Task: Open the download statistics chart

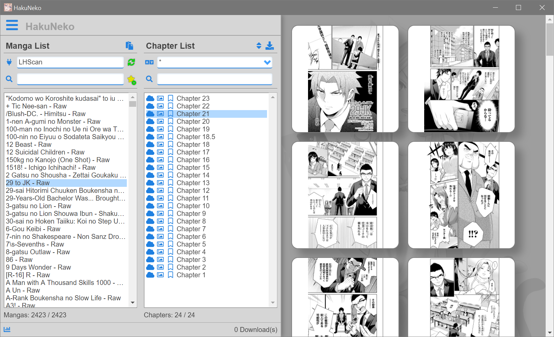Action: pyautogui.click(x=7, y=329)
